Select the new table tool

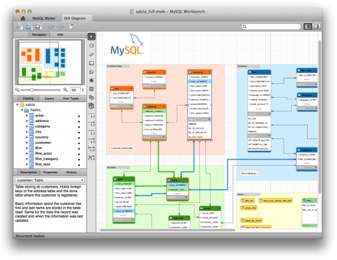pos(91,89)
